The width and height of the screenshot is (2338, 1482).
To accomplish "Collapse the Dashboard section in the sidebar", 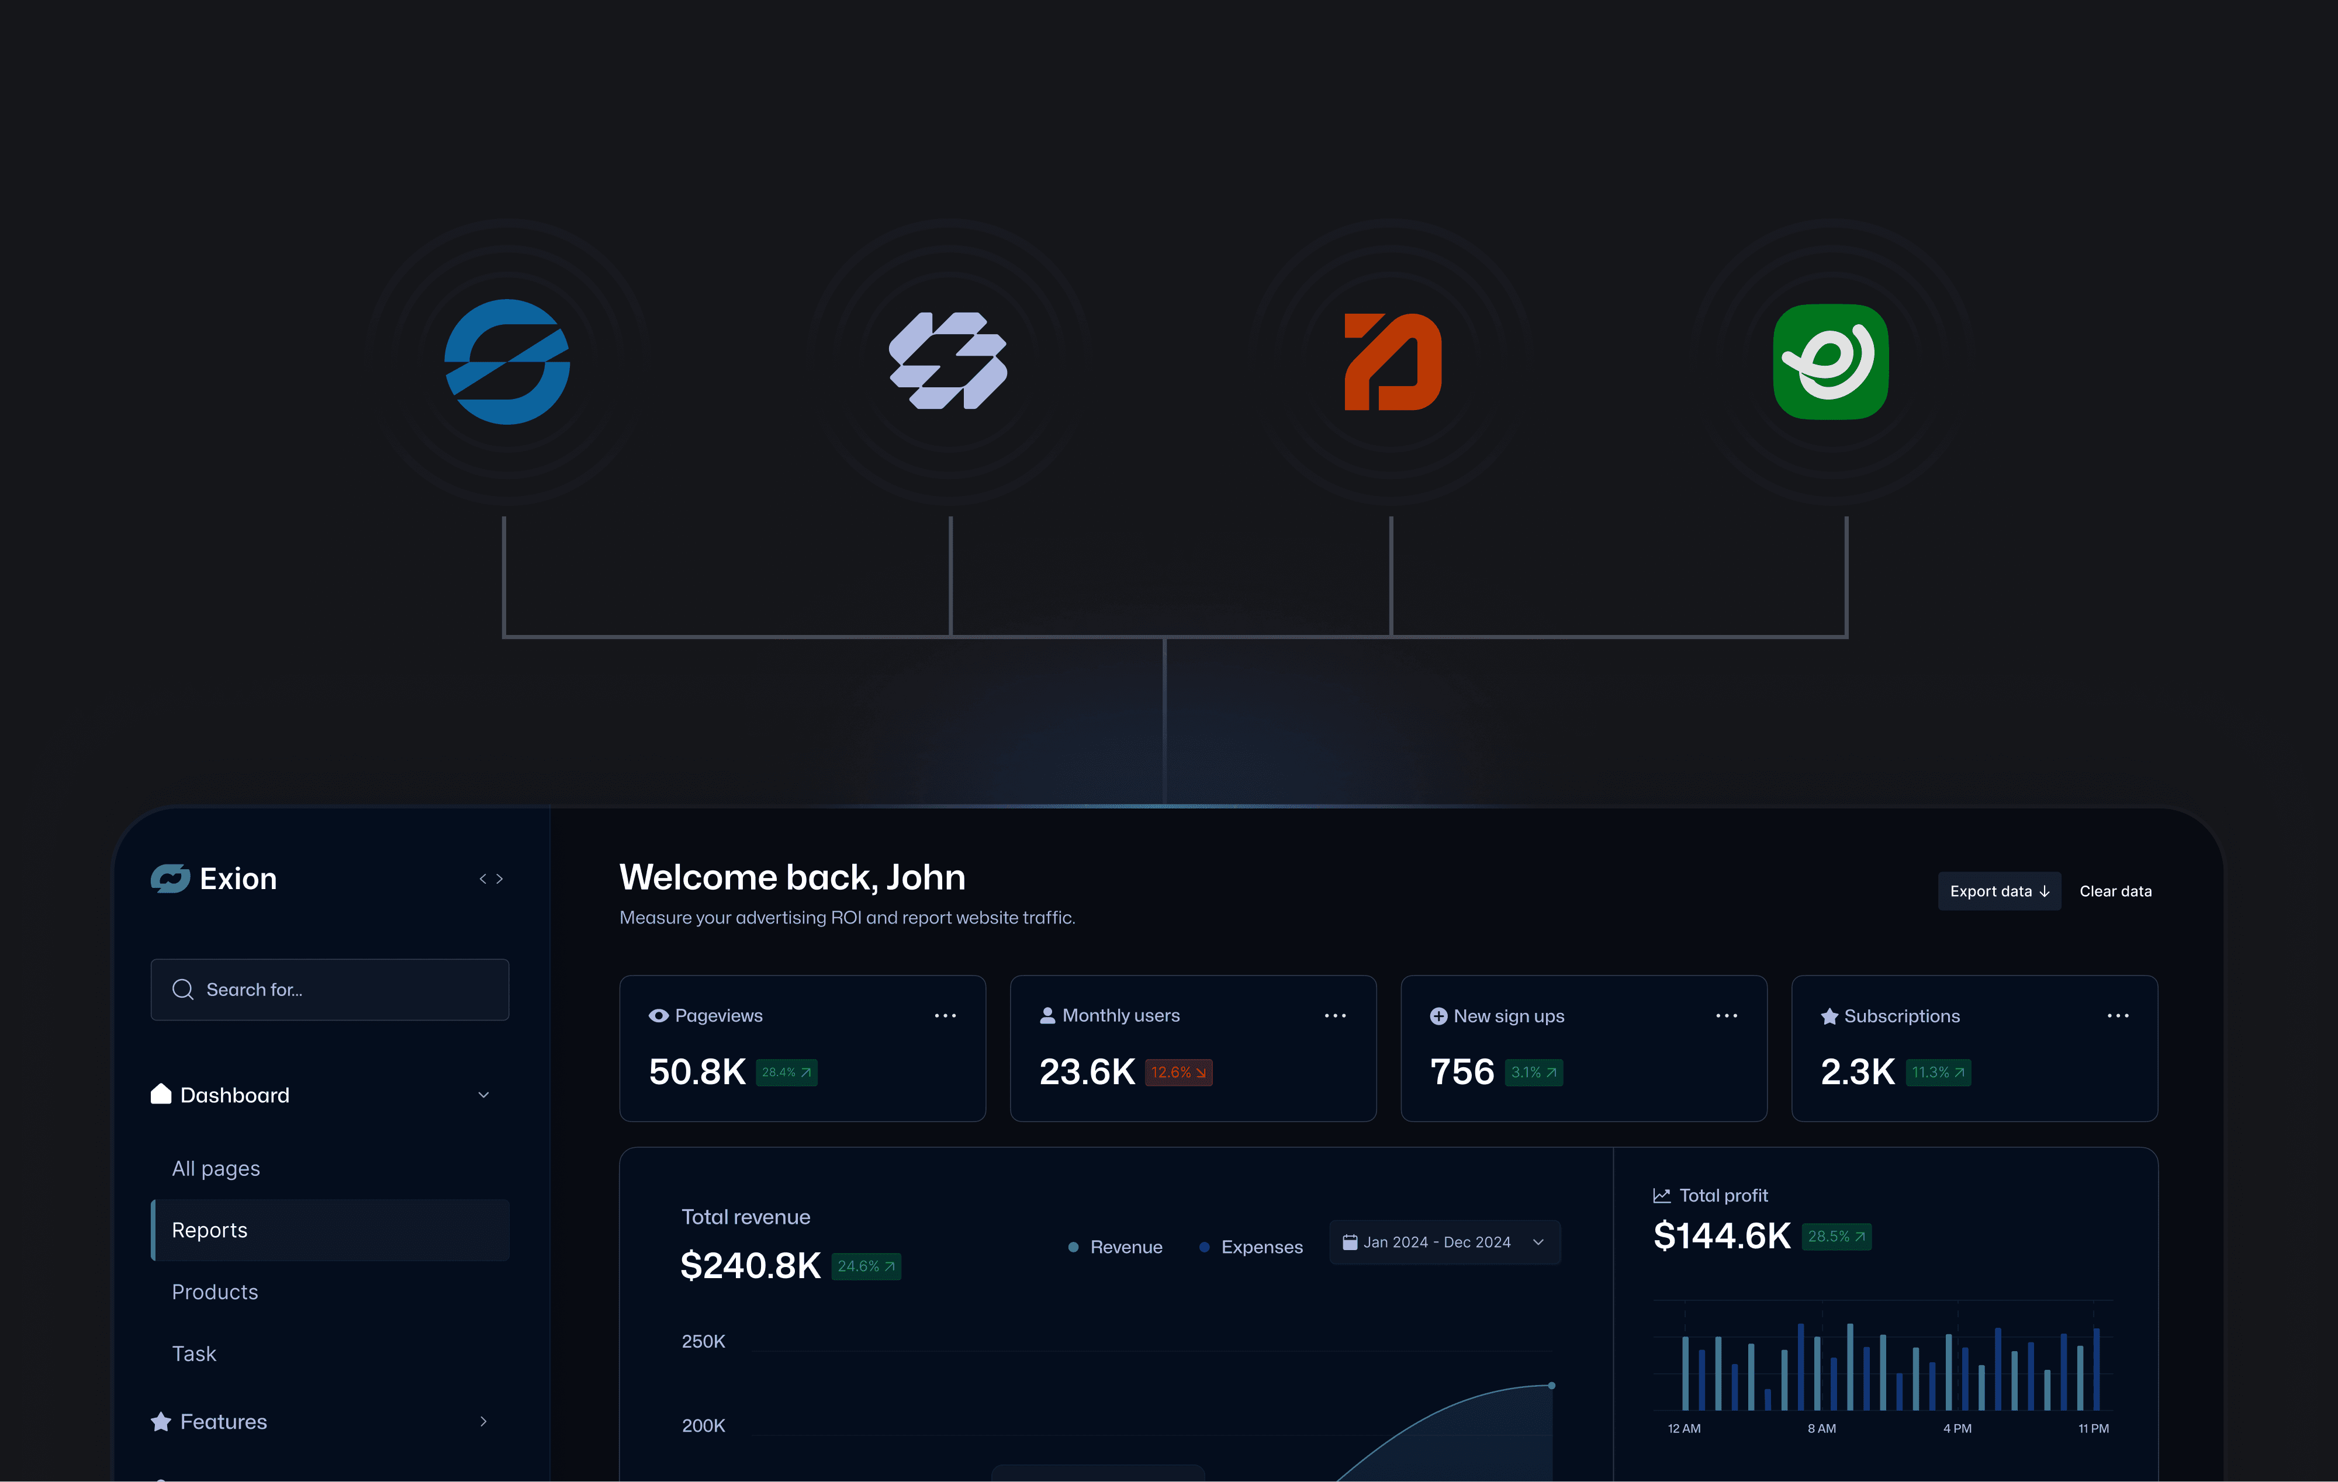I will coord(483,1095).
